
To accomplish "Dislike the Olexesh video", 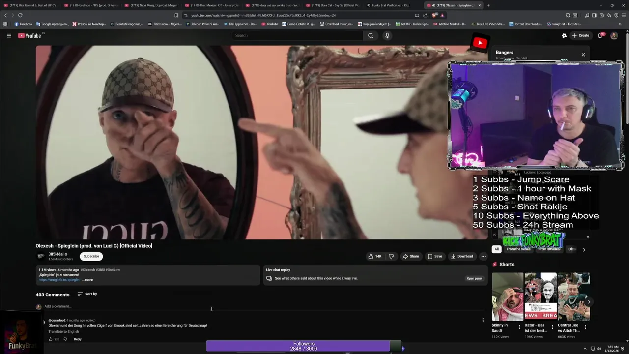I will pyautogui.click(x=391, y=256).
